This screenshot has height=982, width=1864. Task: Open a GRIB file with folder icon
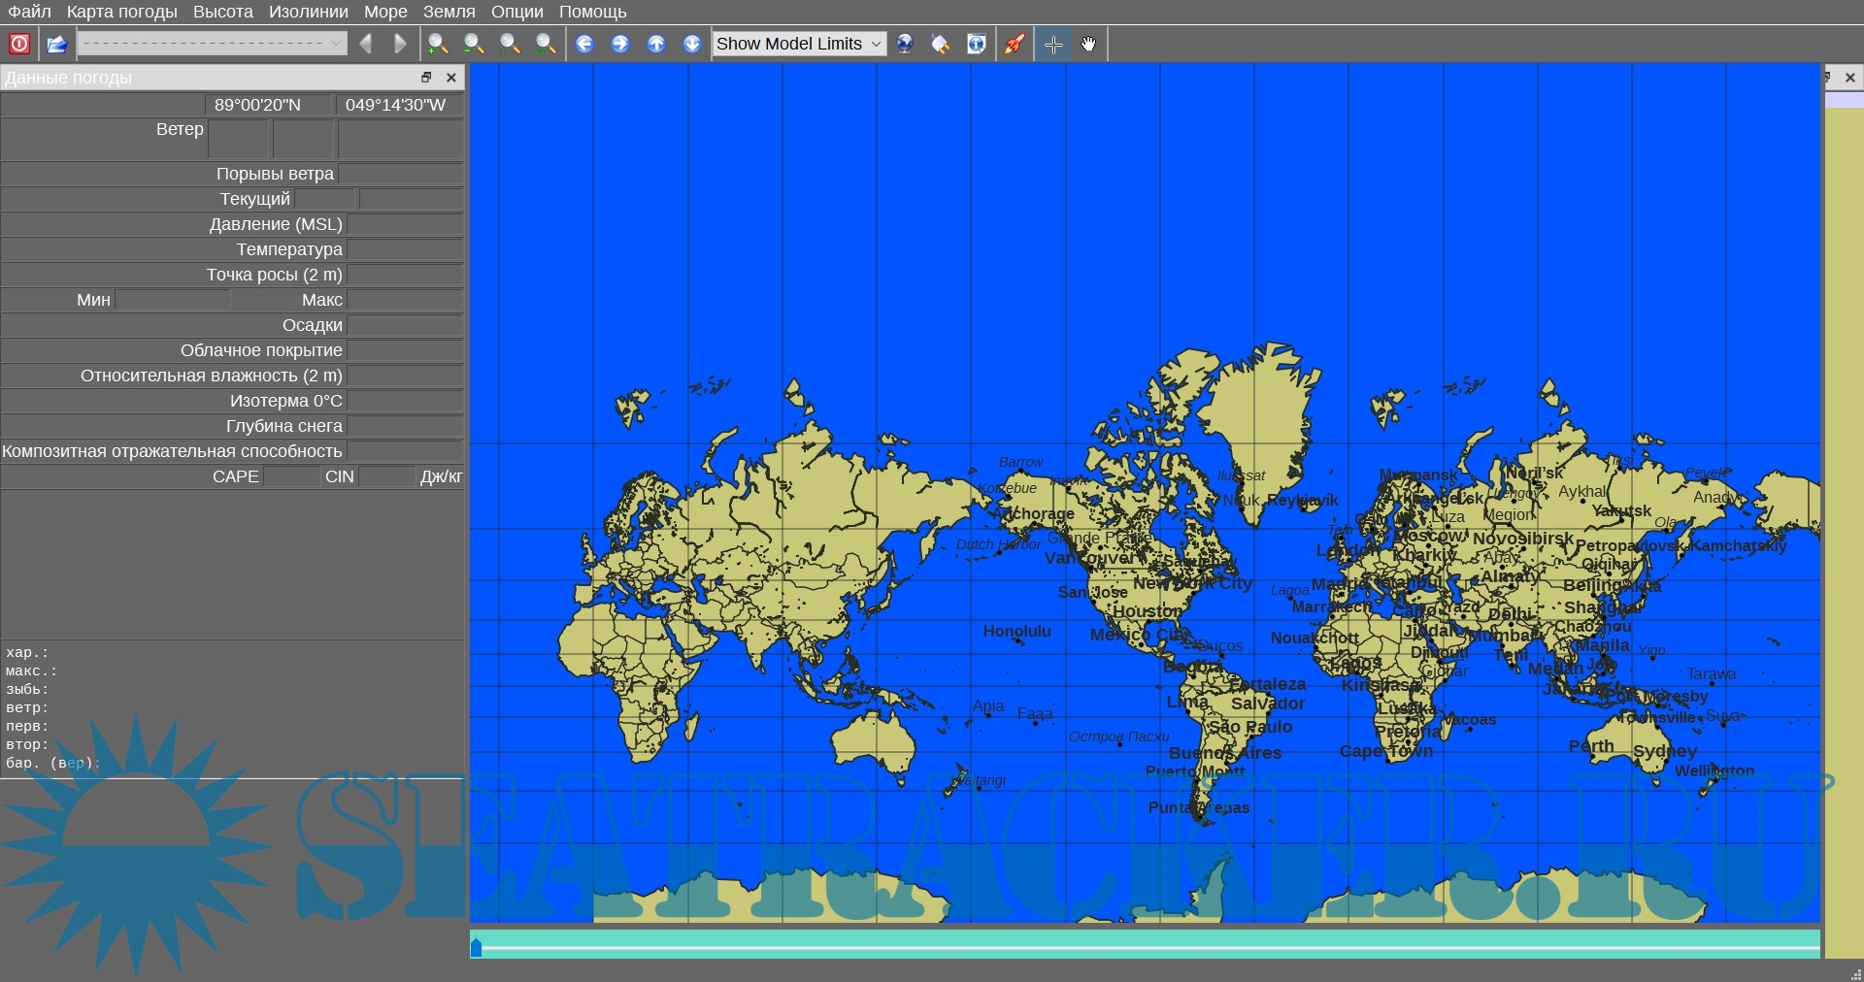(56, 44)
